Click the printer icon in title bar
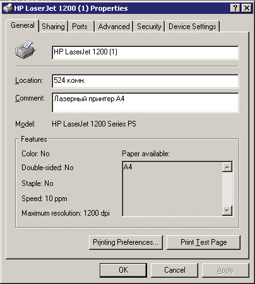 click(x=8, y=8)
